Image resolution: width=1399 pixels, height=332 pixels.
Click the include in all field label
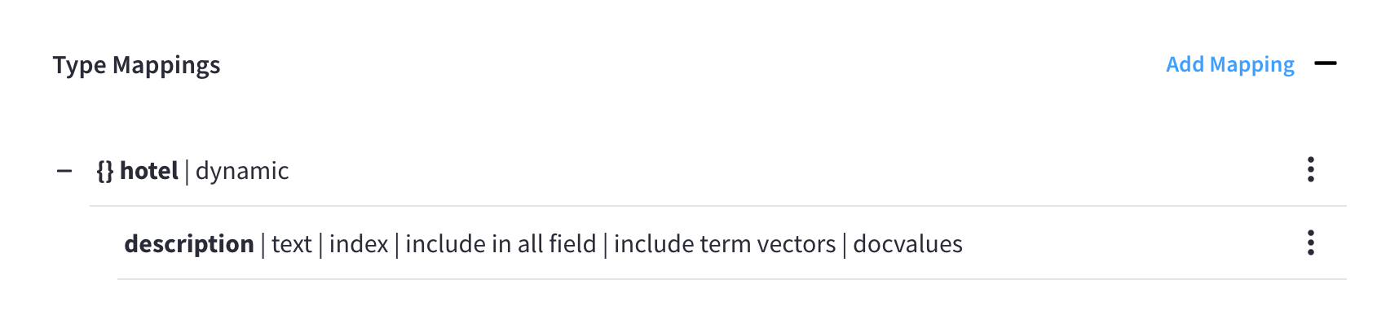point(501,244)
